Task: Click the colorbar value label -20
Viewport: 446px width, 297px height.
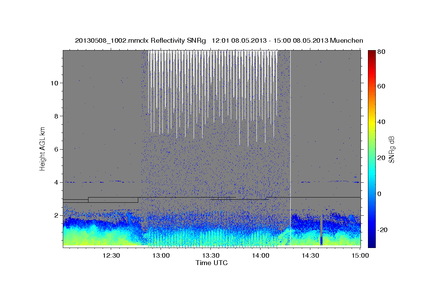Action: [x=383, y=230]
